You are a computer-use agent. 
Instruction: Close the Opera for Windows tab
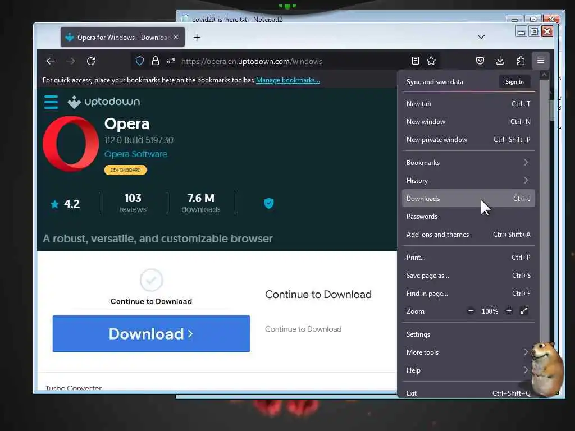click(x=176, y=37)
